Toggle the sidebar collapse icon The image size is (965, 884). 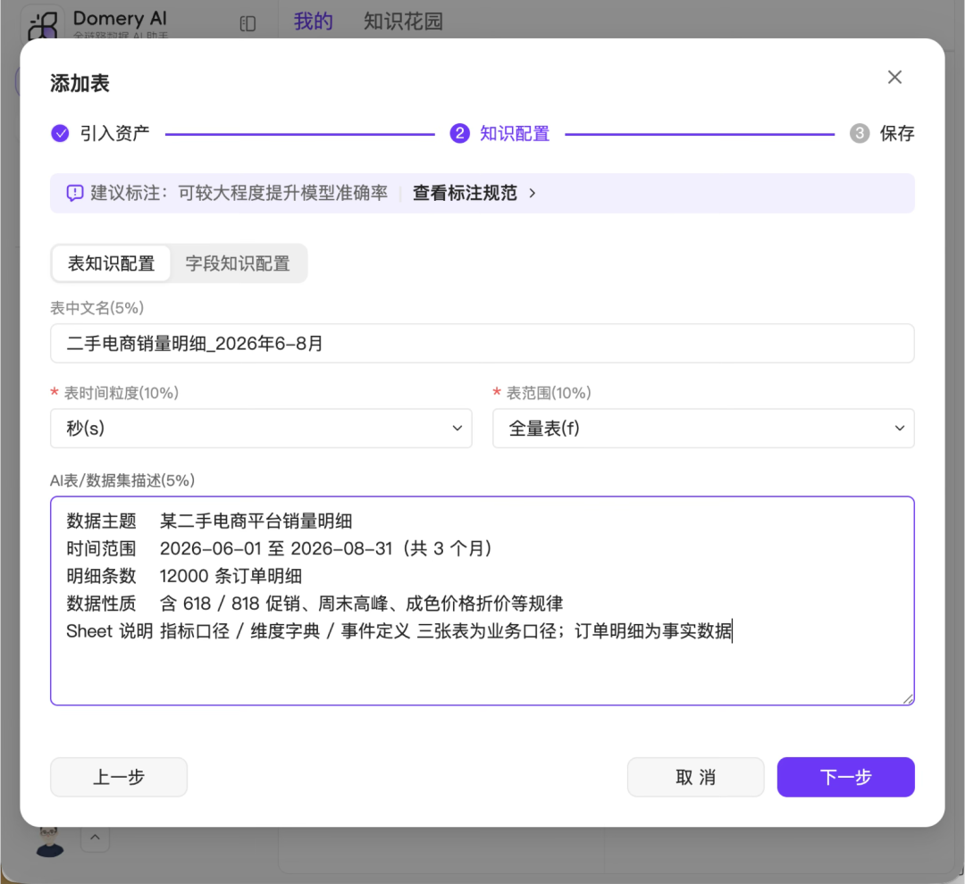248,23
